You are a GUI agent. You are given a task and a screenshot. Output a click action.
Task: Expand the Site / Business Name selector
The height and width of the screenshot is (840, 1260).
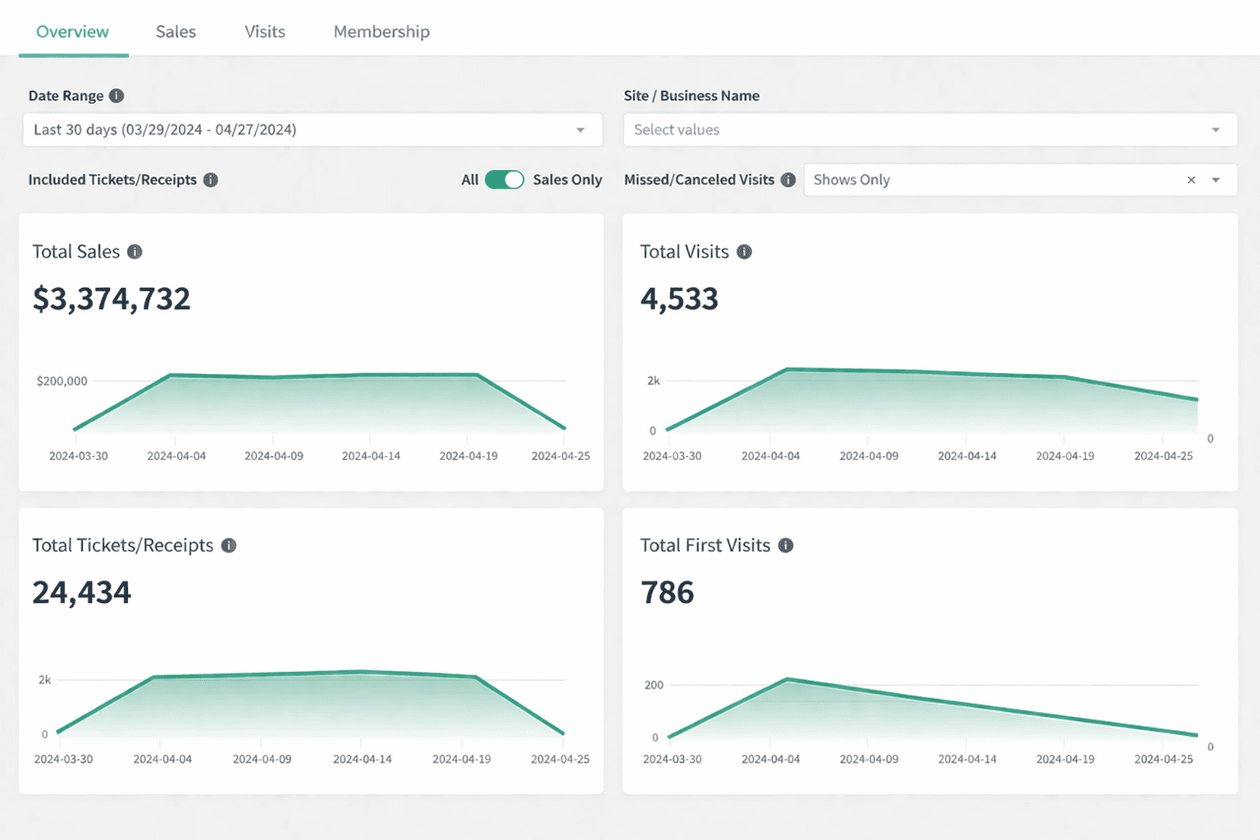930,130
